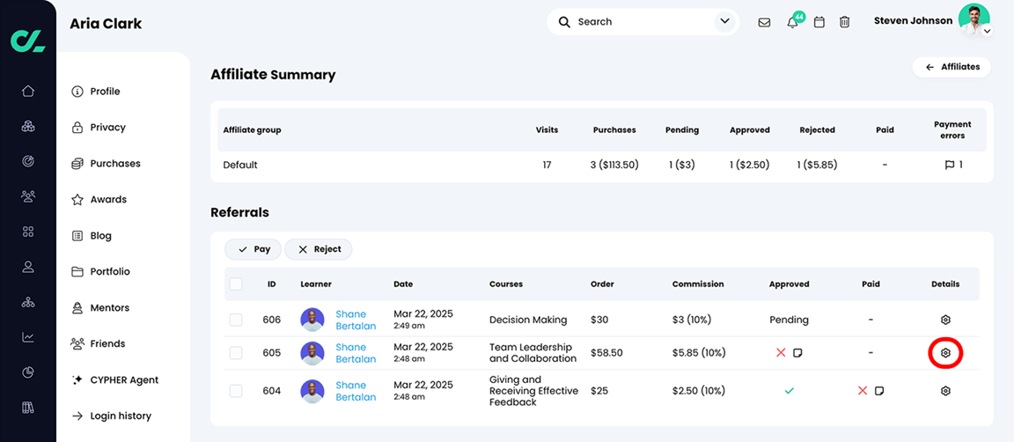Click learner avatar in row 604
This screenshot has height=442, width=1014.
point(312,391)
